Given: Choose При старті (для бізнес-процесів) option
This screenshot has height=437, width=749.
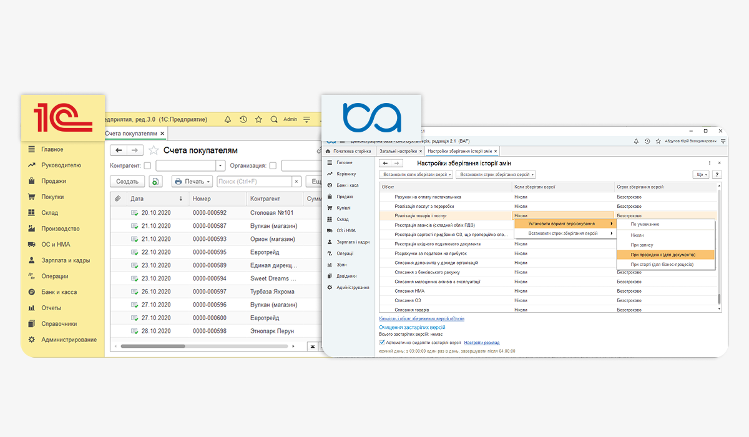Looking at the screenshot, I should 665,264.
